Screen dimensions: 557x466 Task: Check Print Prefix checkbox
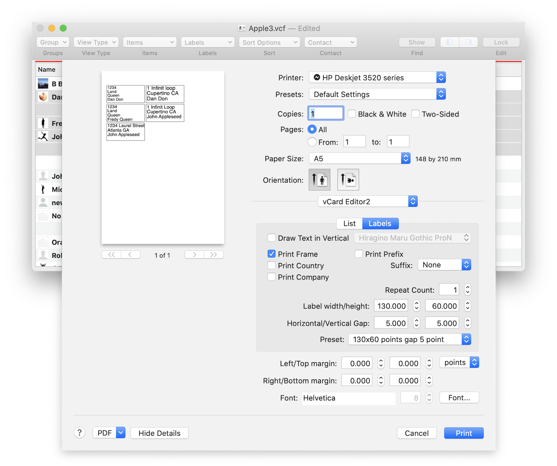[359, 254]
